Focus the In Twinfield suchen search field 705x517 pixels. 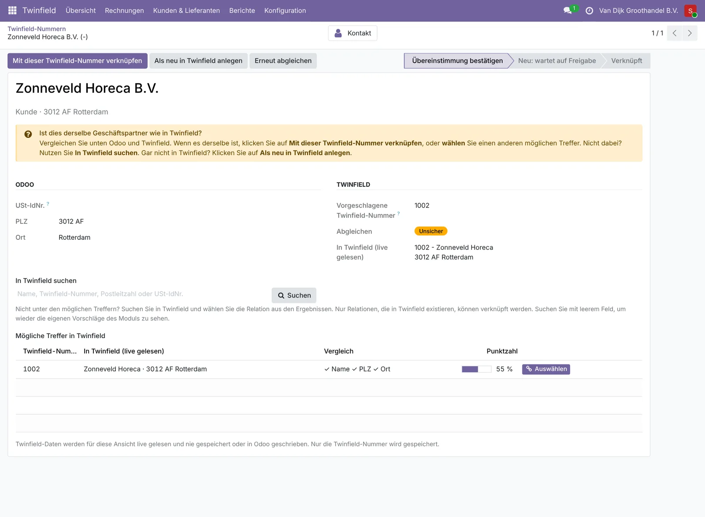tap(142, 294)
